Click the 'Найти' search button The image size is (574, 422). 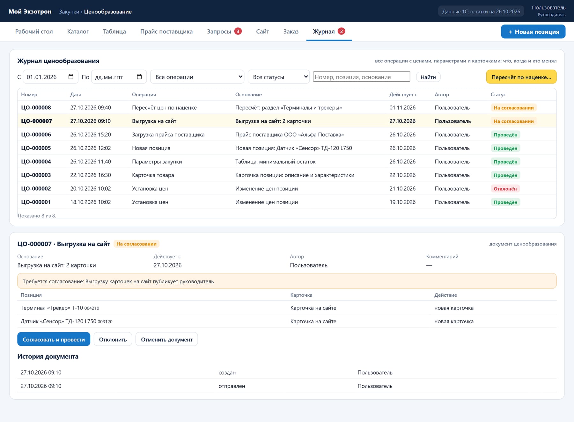tap(428, 77)
